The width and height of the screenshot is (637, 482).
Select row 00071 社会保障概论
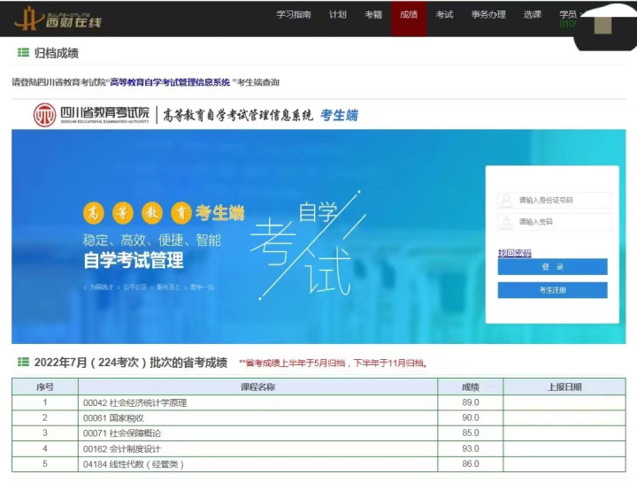(x=318, y=433)
